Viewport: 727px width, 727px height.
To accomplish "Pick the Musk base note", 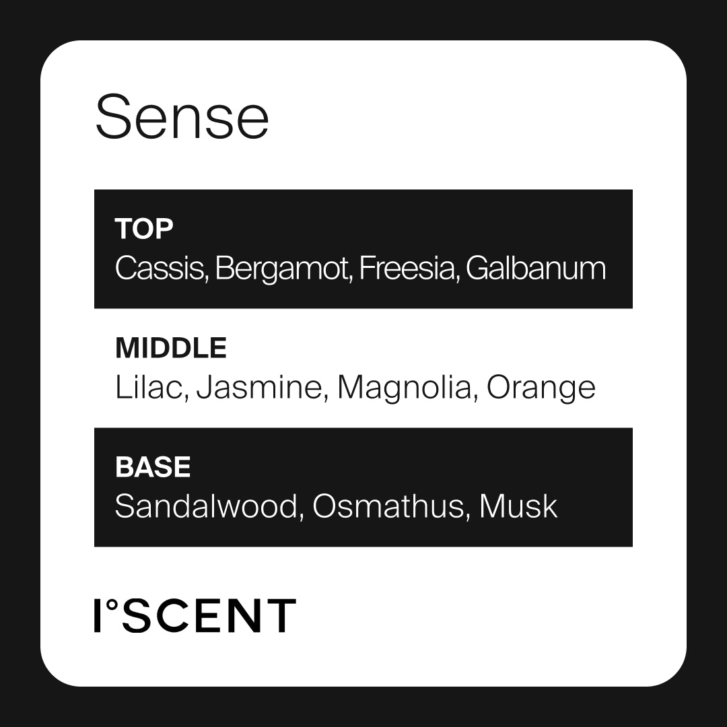I will click(x=518, y=506).
